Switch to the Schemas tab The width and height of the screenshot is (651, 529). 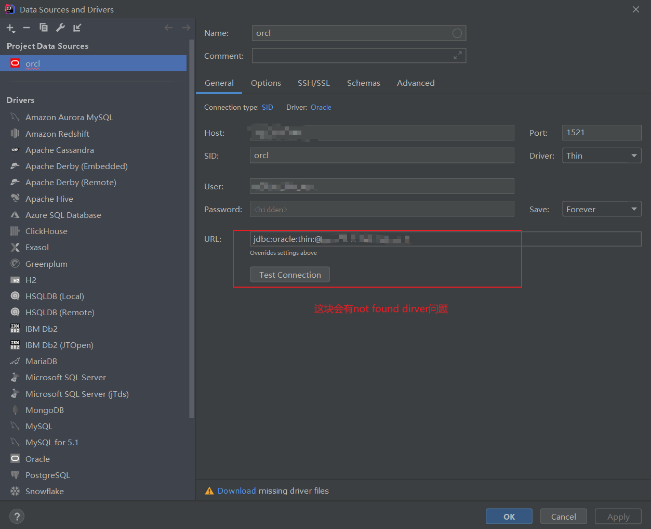[x=363, y=83]
